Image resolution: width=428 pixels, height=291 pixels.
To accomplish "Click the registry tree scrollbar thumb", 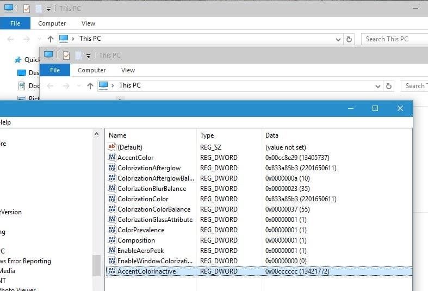I will [x=96, y=265].
